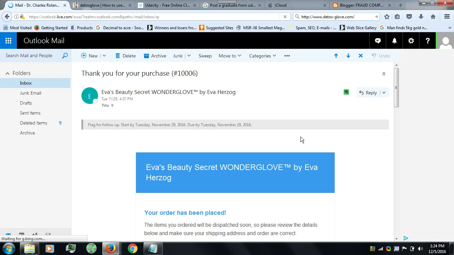Go to next message with down arrow
This screenshot has width=454, height=255.
click(348, 56)
